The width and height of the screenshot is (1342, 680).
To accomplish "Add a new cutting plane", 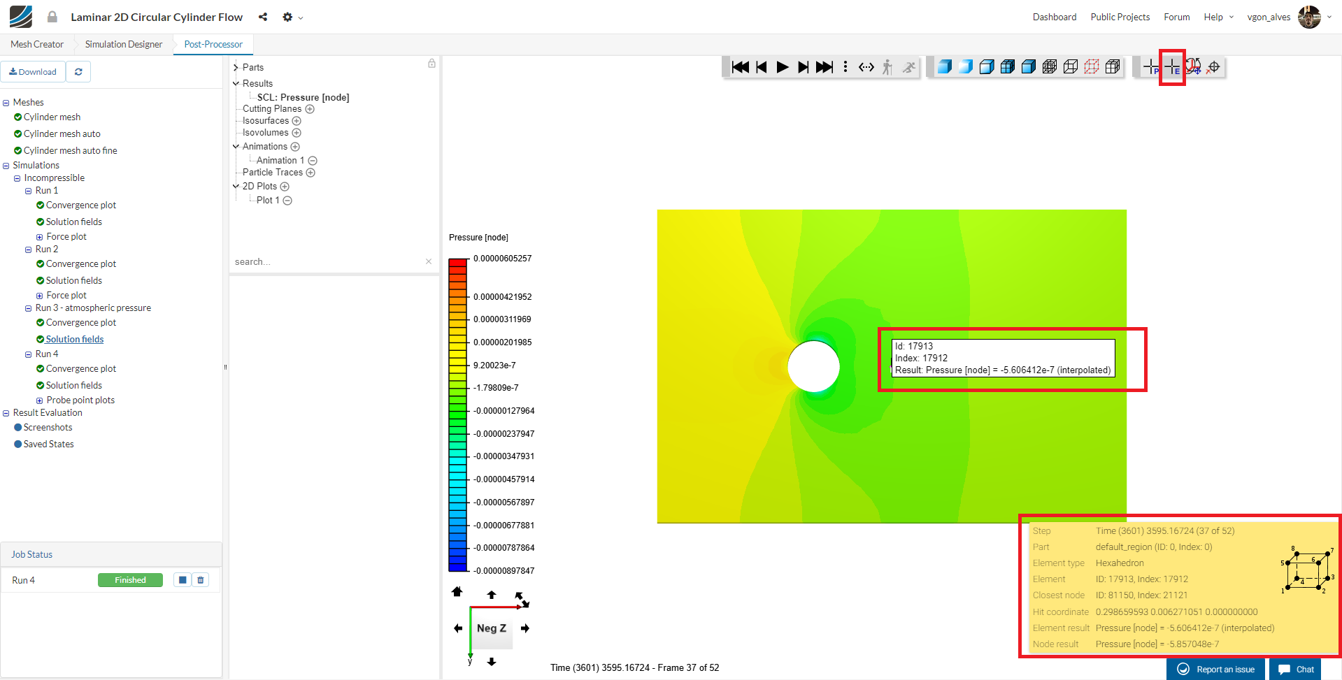I will coord(310,109).
